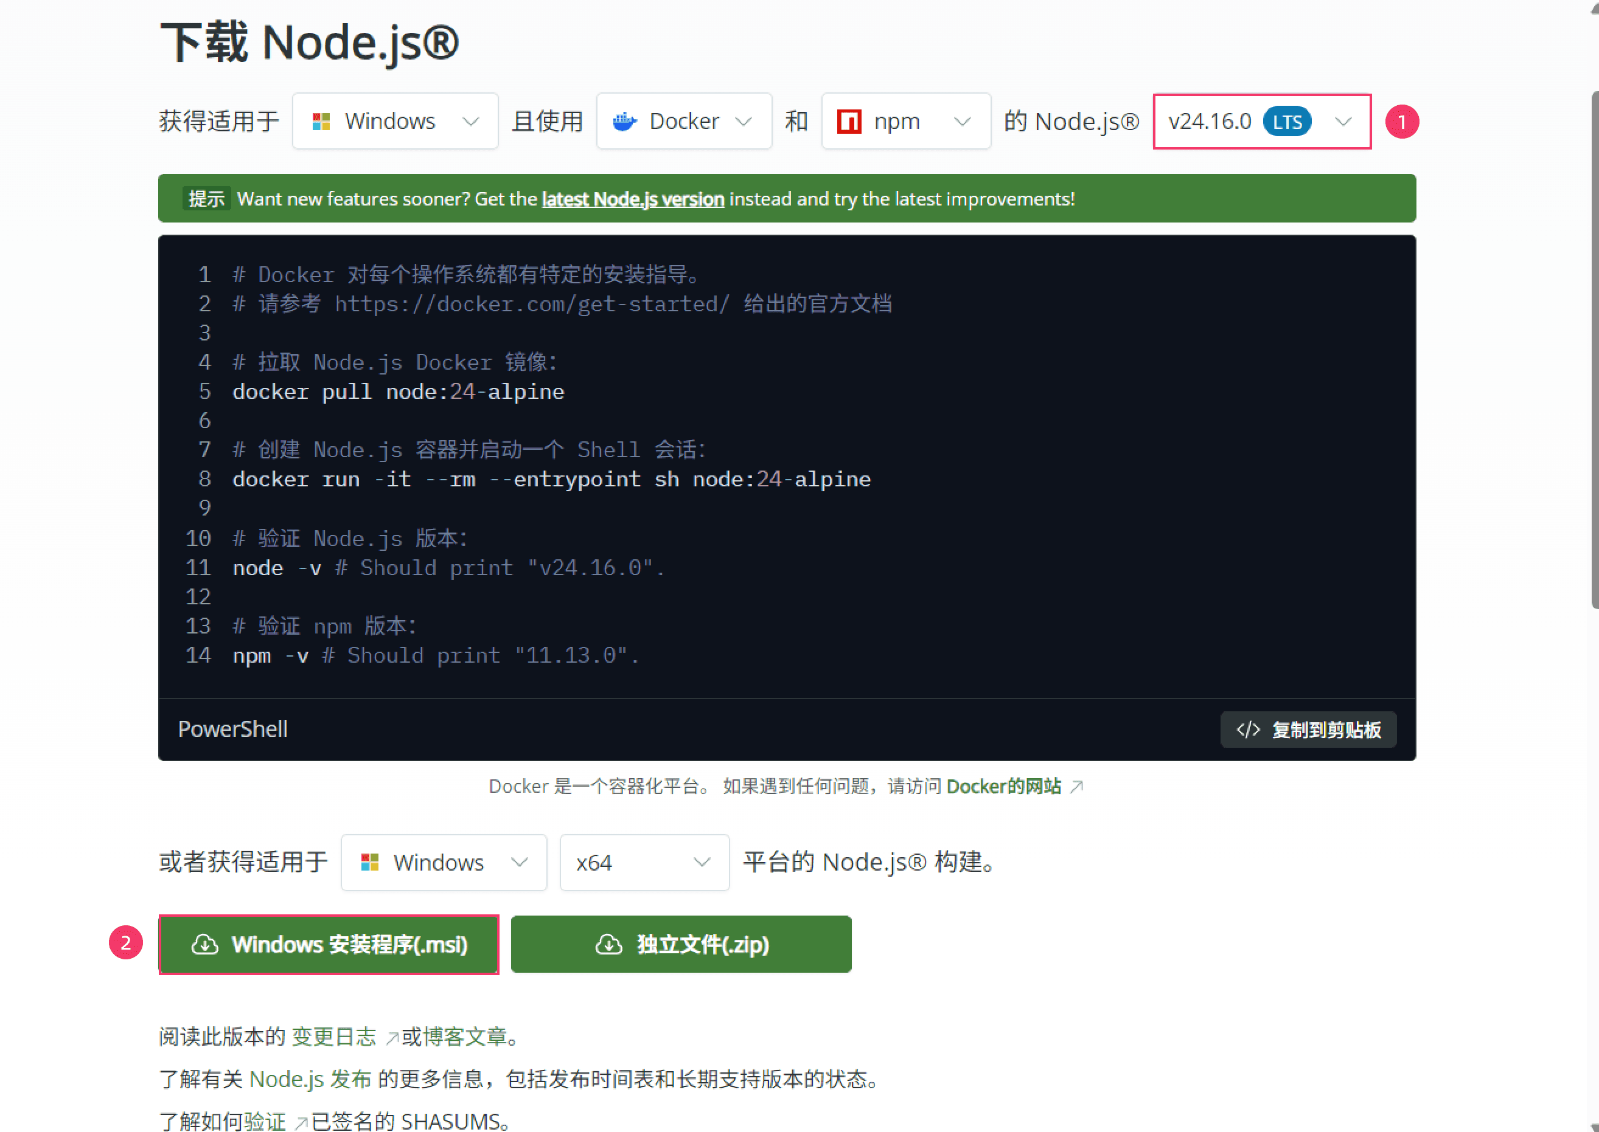Click the external arrow icon after Docker的网站
The height and width of the screenshot is (1132, 1599).
(1076, 786)
